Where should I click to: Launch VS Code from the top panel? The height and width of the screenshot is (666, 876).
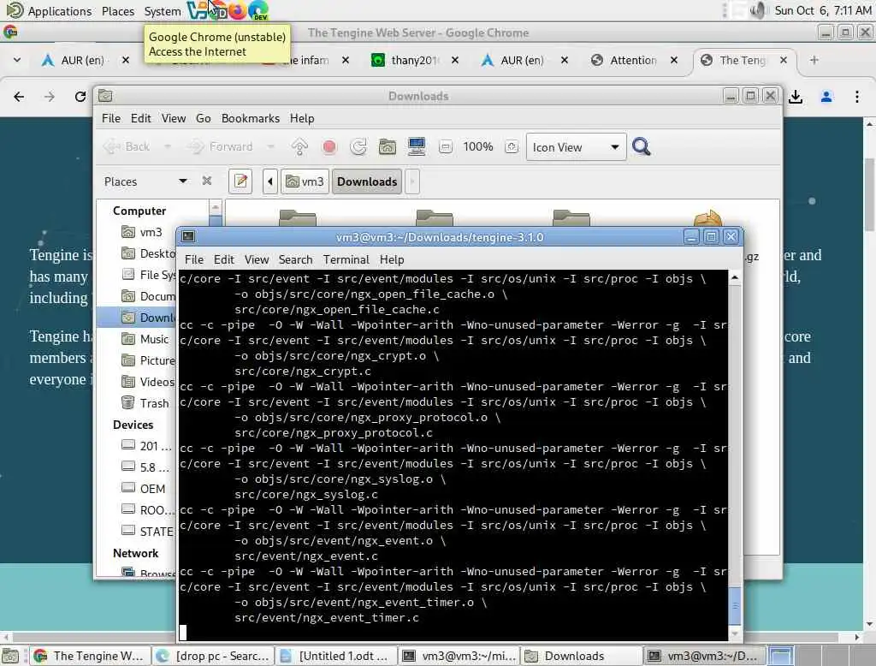(197, 10)
